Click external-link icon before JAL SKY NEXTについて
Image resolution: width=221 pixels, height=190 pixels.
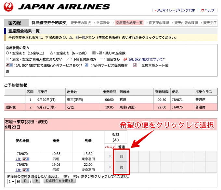(125, 59)
